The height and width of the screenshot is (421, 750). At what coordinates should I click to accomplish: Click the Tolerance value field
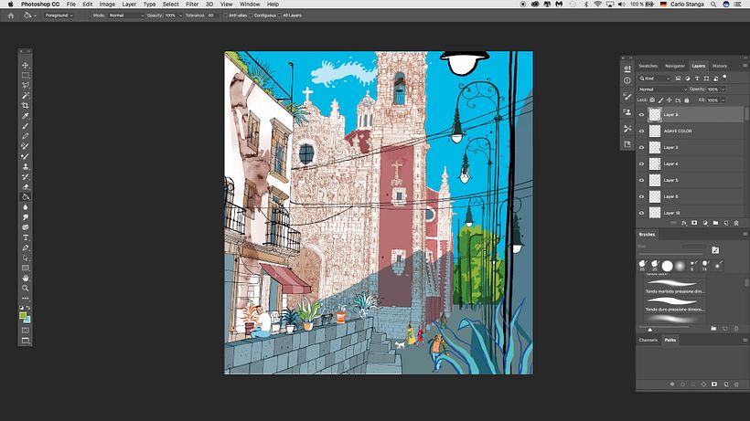pos(211,16)
